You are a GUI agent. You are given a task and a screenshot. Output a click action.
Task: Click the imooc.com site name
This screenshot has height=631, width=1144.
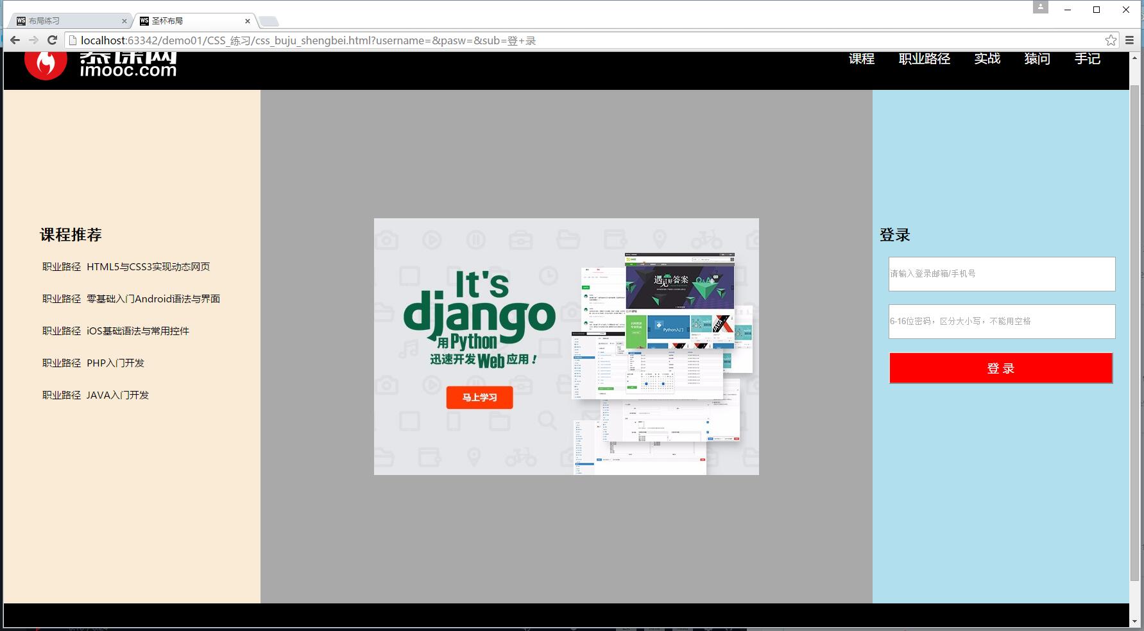[x=128, y=70]
